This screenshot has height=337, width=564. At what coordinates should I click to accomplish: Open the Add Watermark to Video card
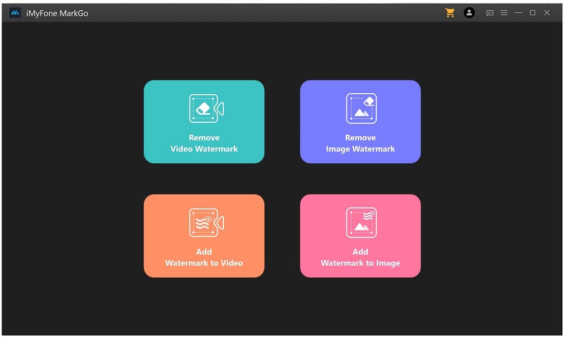pyautogui.click(x=204, y=236)
